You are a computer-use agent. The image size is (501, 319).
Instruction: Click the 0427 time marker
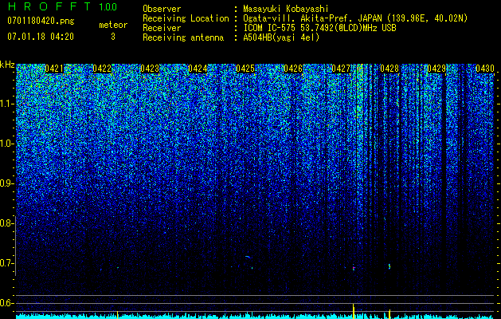point(341,69)
